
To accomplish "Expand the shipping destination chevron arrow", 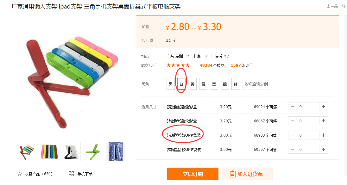I will pyautogui.click(x=206, y=56).
